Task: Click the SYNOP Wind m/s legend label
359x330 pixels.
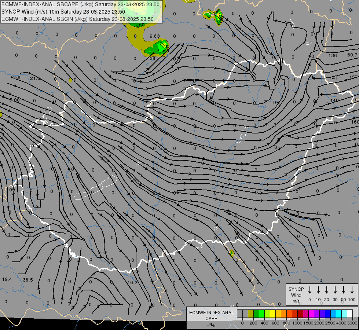Action: 296,295
